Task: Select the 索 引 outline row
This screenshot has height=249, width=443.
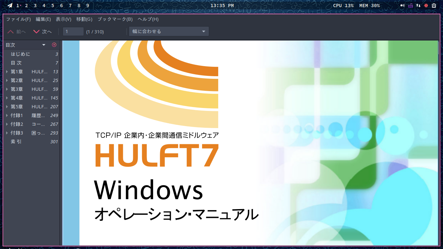Action: point(32,142)
